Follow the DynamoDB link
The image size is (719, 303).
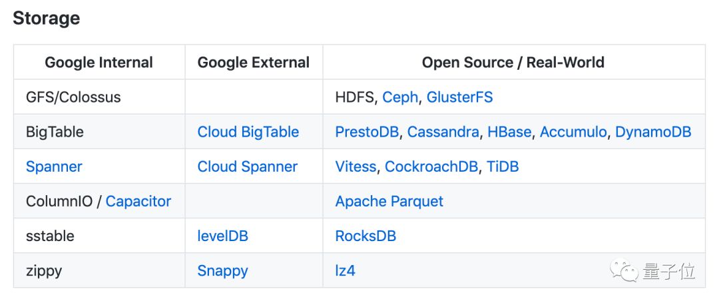pyautogui.click(x=653, y=132)
